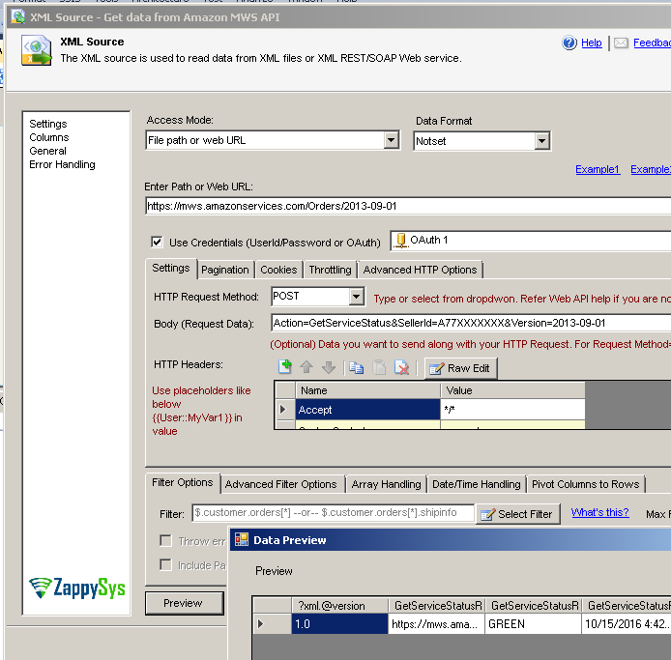Image resolution: width=671 pixels, height=660 pixels.
Task: Toggle the Include Pa... checkbox
Action: tap(165, 564)
